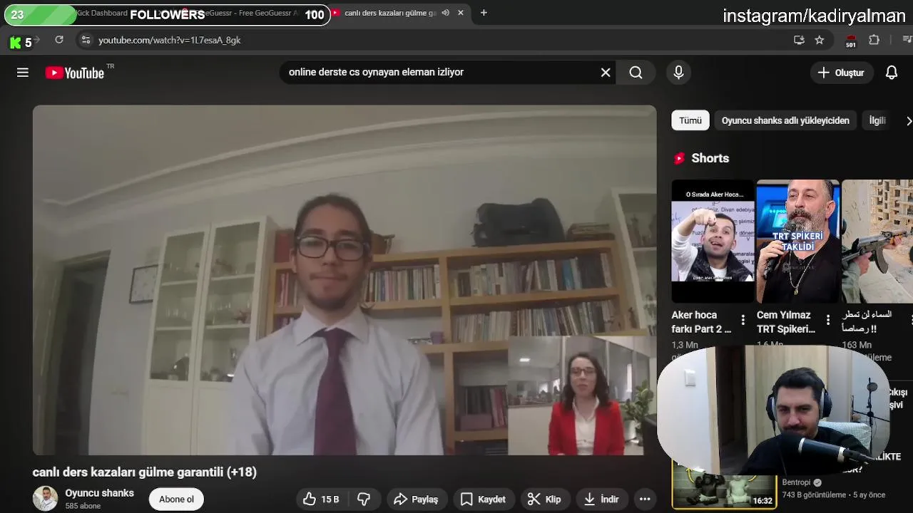Open the browser extensions puzzle icon

click(x=874, y=41)
